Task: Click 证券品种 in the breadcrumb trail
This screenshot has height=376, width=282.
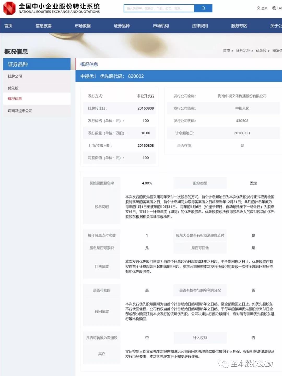Action: coord(243,51)
